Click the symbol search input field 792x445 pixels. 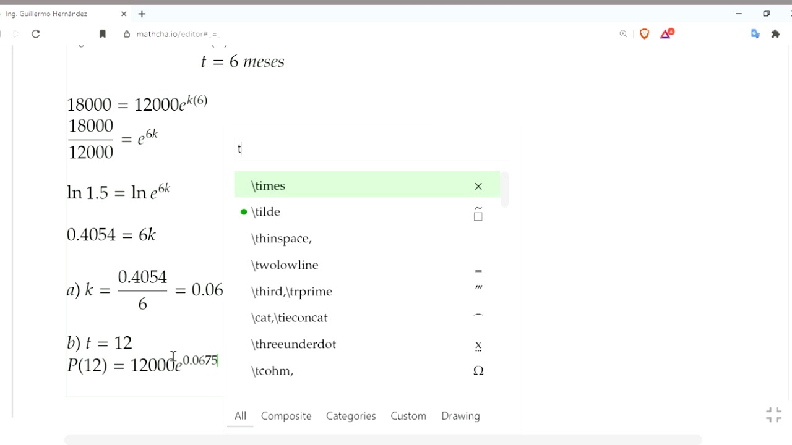(x=371, y=148)
